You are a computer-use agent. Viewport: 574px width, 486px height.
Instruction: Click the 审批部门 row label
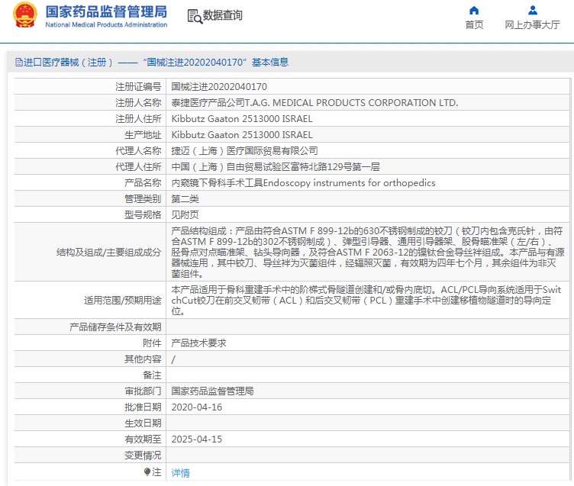click(143, 391)
